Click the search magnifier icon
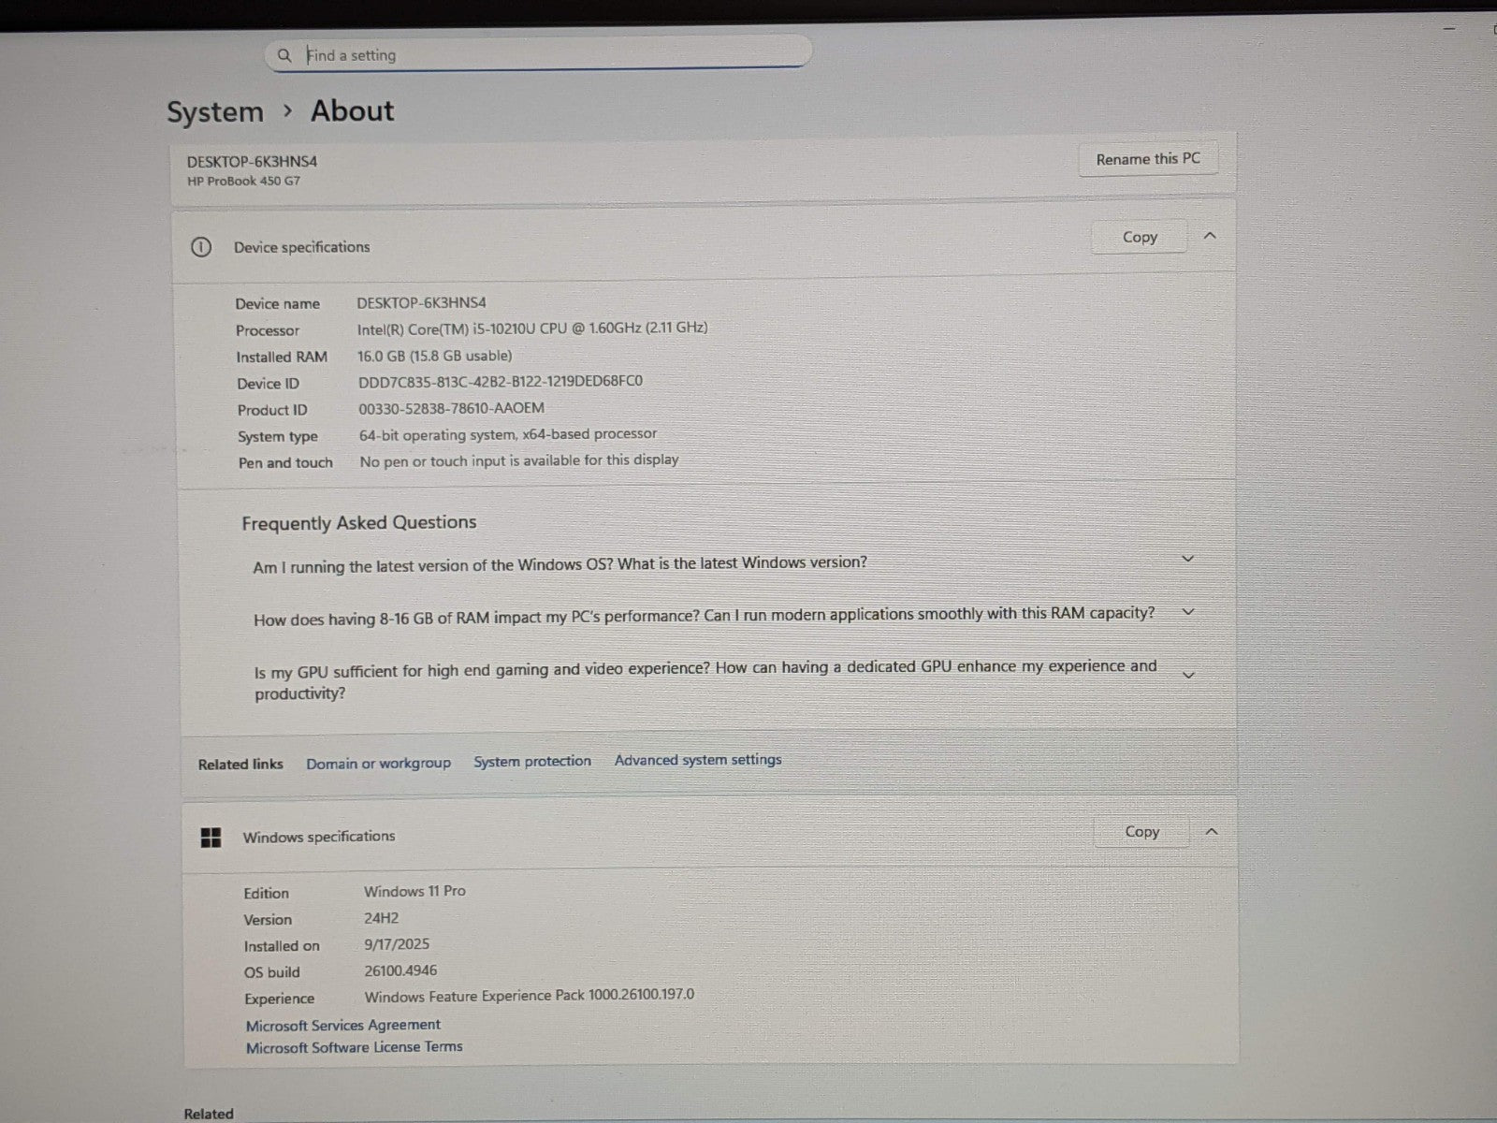This screenshot has width=1497, height=1123. click(284, 55)
